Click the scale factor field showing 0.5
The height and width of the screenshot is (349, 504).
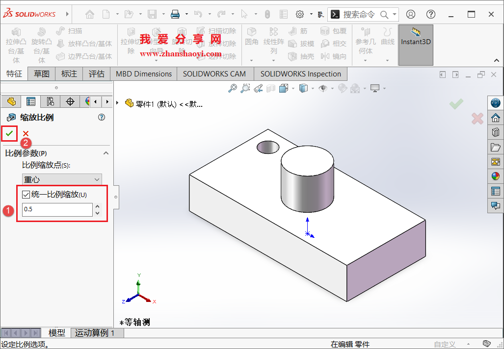coord(57,209)
